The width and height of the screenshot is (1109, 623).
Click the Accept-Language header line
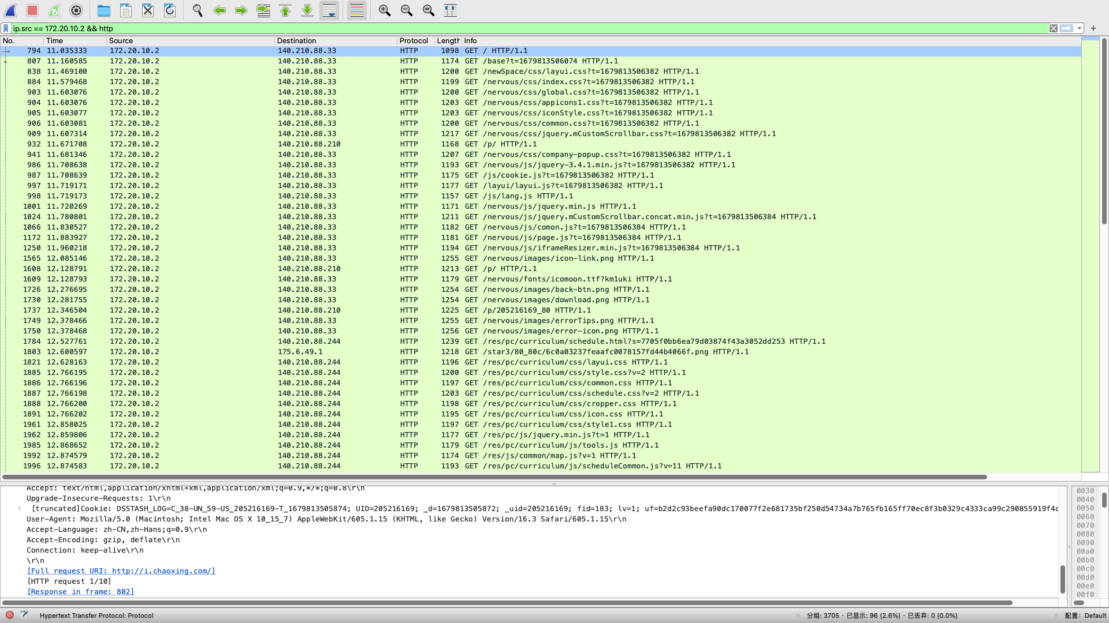117,530
